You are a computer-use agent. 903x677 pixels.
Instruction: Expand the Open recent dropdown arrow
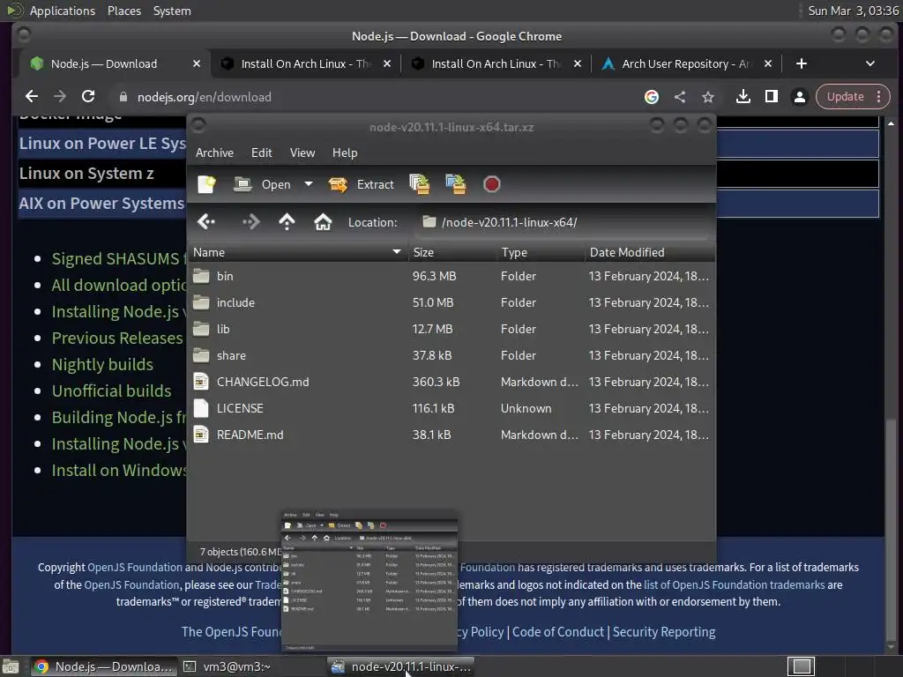click(x=309, y=184)
